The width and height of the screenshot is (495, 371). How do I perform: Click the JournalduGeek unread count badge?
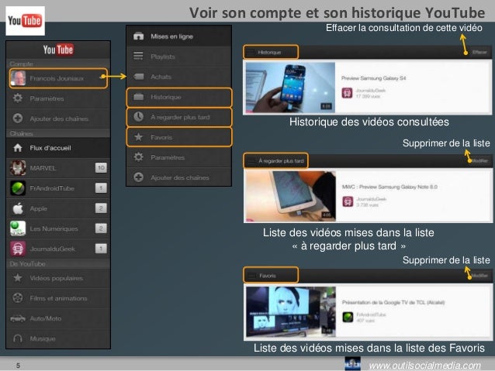pos(101,249)
